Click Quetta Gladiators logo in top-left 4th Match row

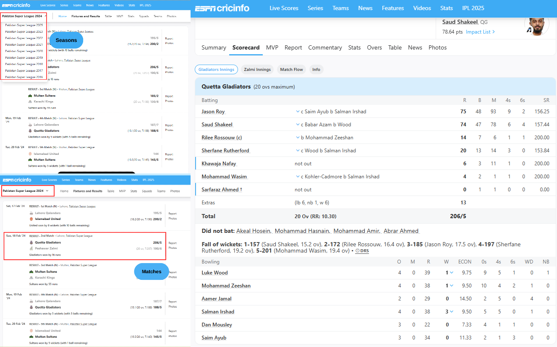pyautogui.click(x=30, y=130)
